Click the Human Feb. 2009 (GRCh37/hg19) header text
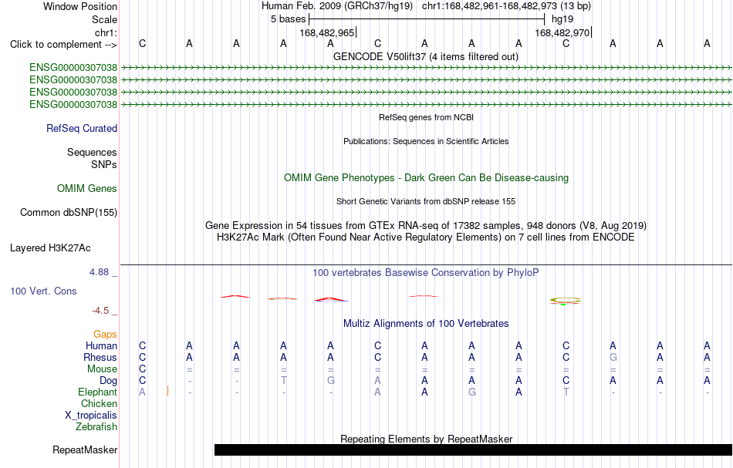The width and height of the screenshot is (733, 468). point(337,6)
